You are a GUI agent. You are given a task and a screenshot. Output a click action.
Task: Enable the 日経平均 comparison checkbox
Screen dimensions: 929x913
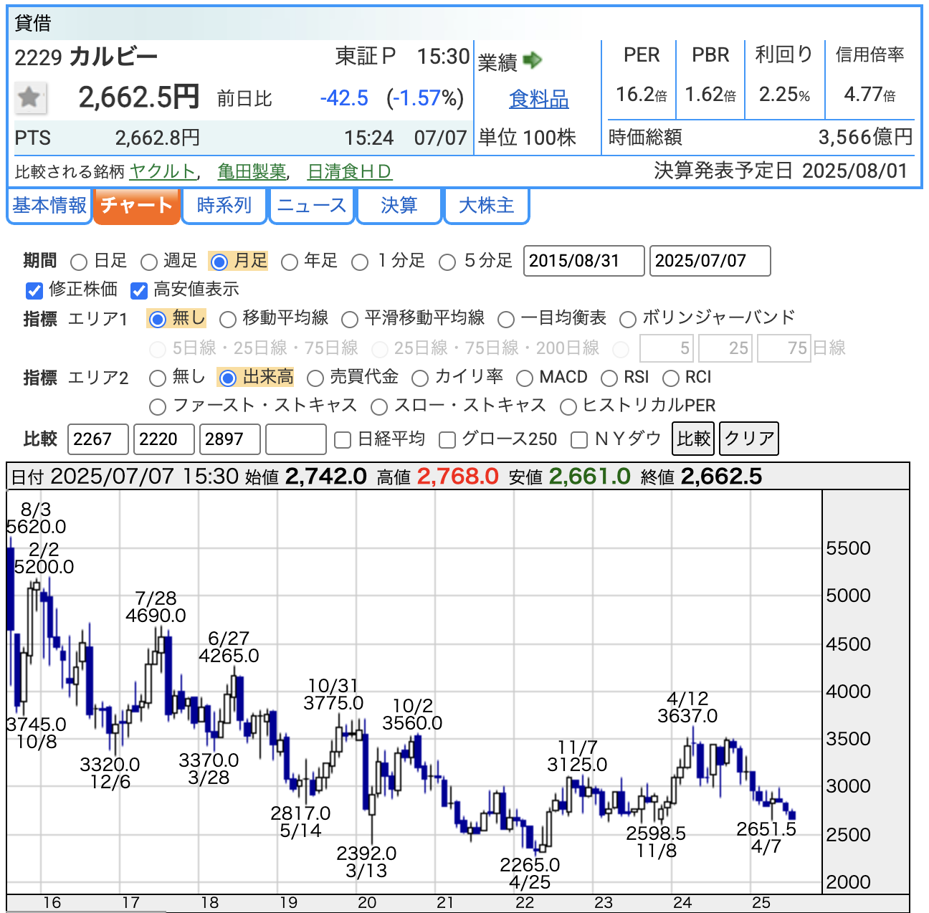coord(343,440)
